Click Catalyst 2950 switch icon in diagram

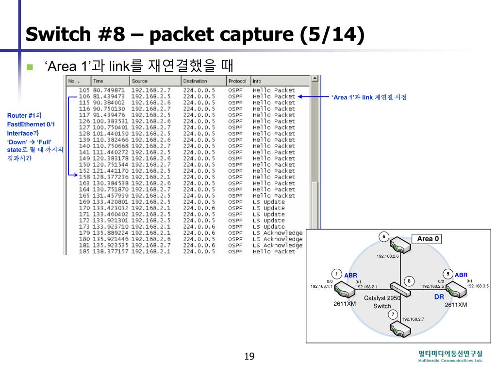point(400,290)
